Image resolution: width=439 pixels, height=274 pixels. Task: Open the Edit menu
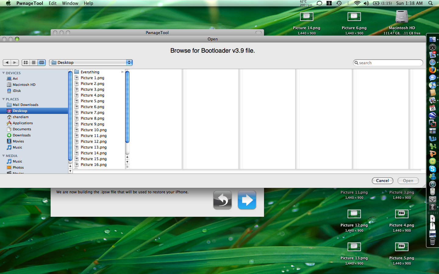[52, 3]
